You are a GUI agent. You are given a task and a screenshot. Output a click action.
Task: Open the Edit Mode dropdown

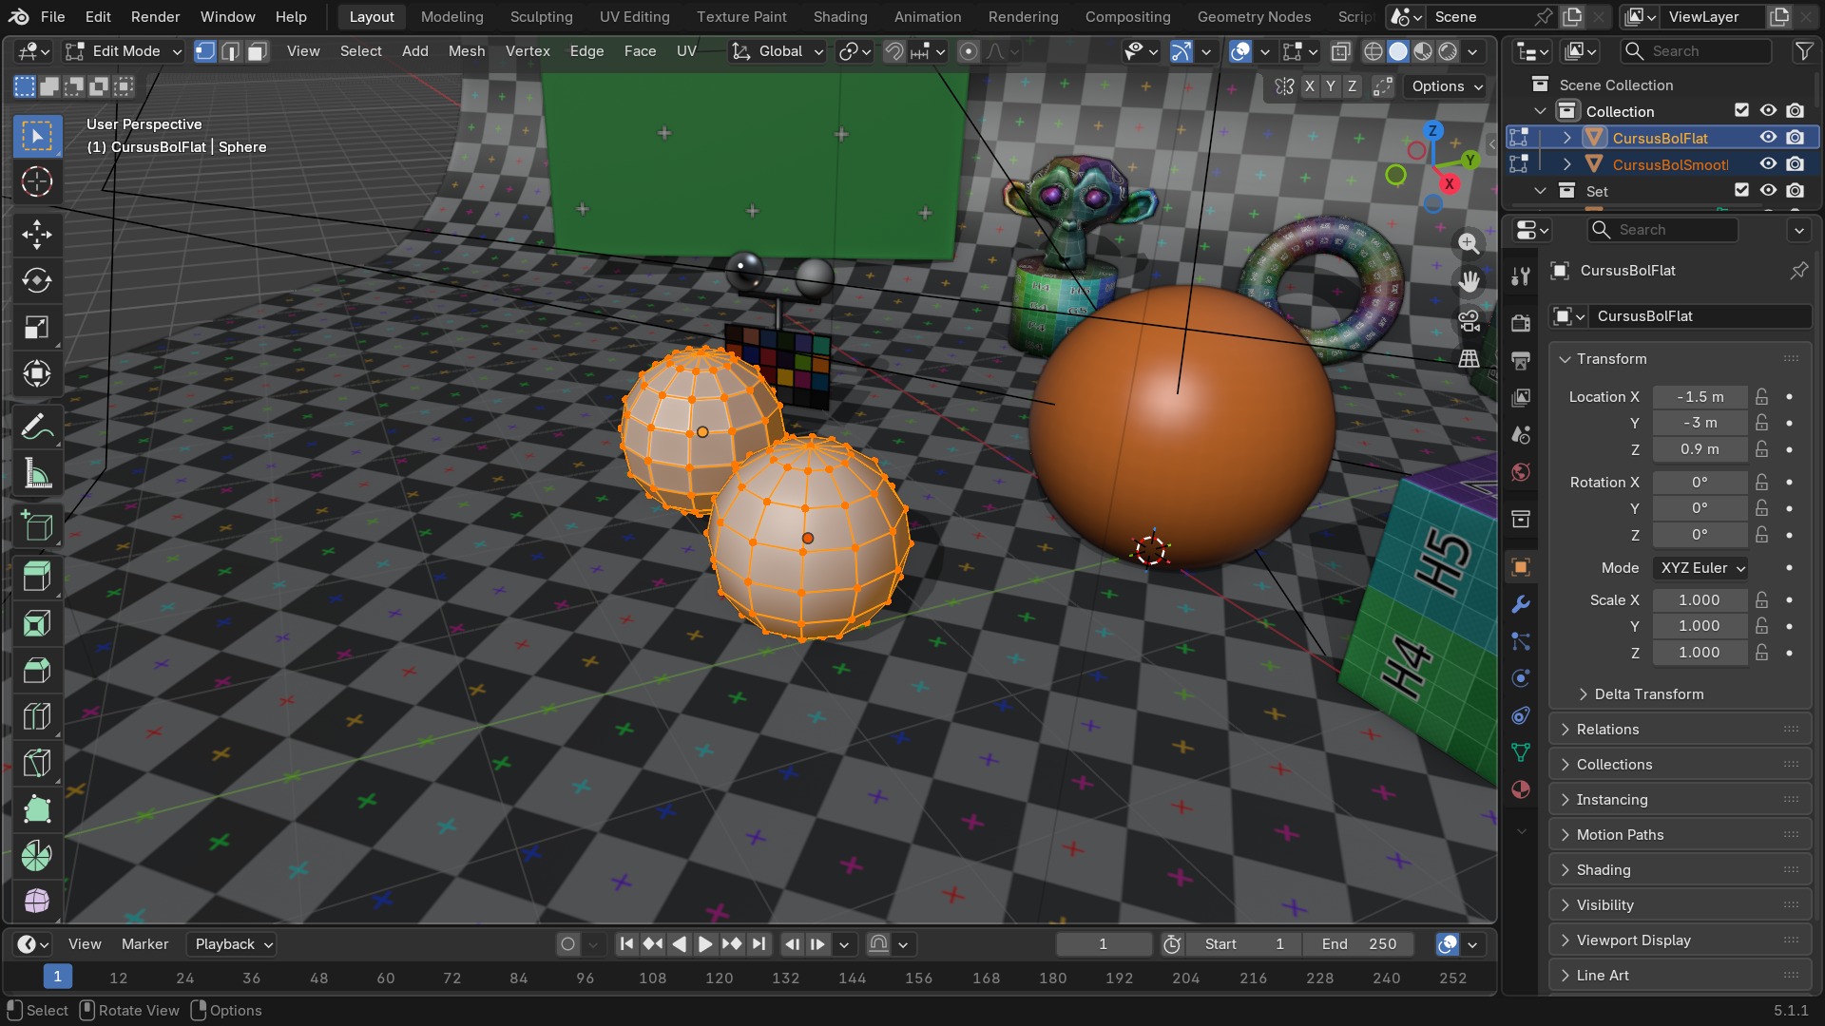pos(124,51)
